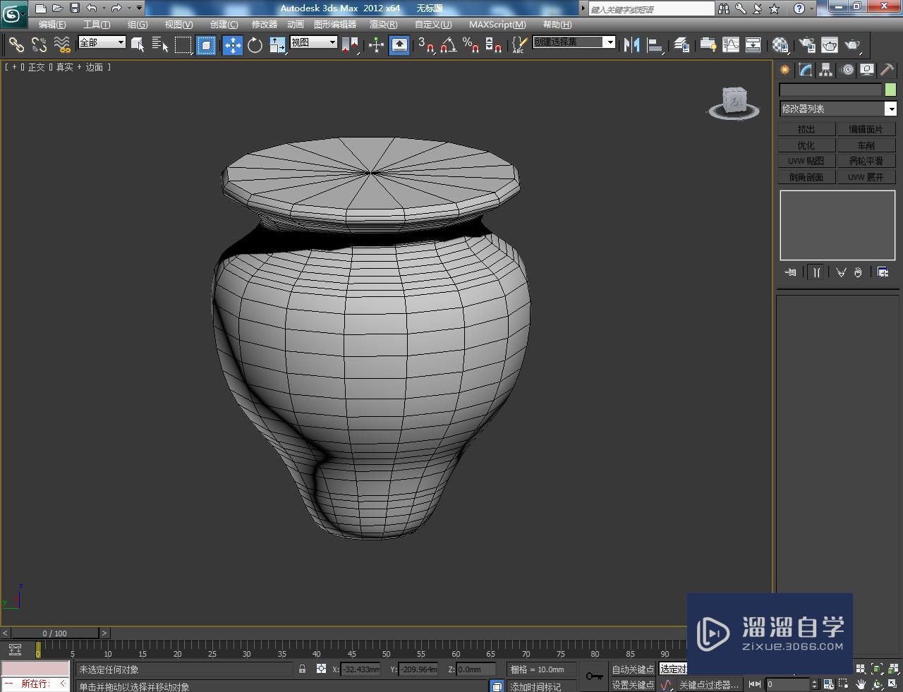Switch to Create command panel tab
Image resolution: width=903 pixels, height=692 pixels.
click(784, 70)
